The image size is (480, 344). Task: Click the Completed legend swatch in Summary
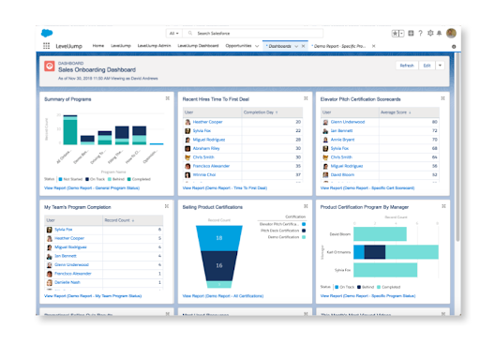tap(129, 179)
